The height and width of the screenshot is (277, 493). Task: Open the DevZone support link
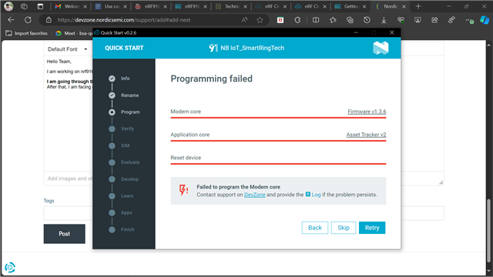point(255,195)
